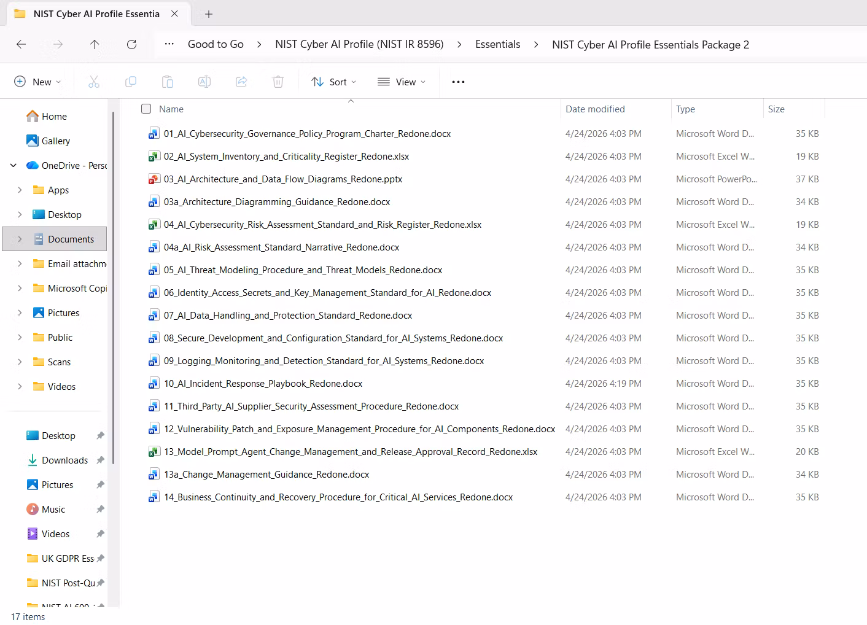Navigate to Essentials in breadcrumb path
Image resolution: width=867 pixels, height=625 pixels.
(x=497, y=44)
